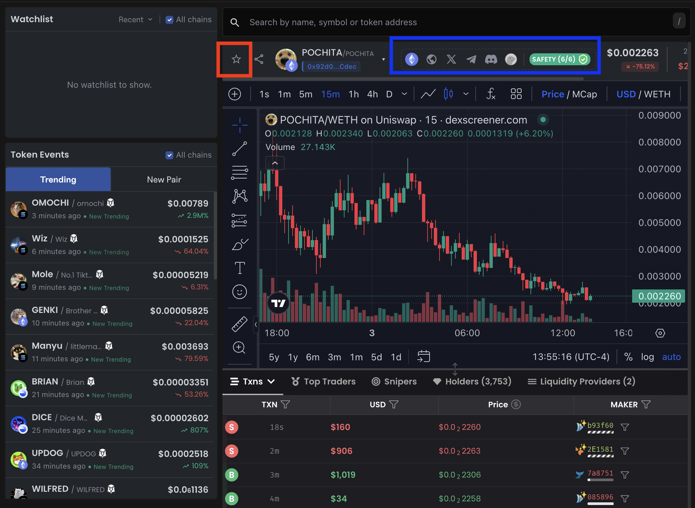Star POCHITA to add to watchlist

(x=236, y=59)
